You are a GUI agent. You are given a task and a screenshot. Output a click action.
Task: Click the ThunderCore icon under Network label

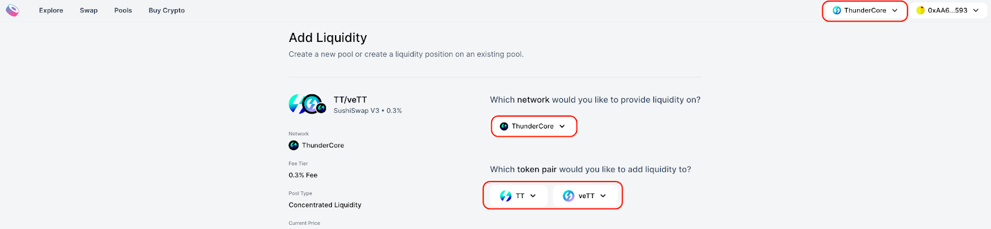point(294,145)
